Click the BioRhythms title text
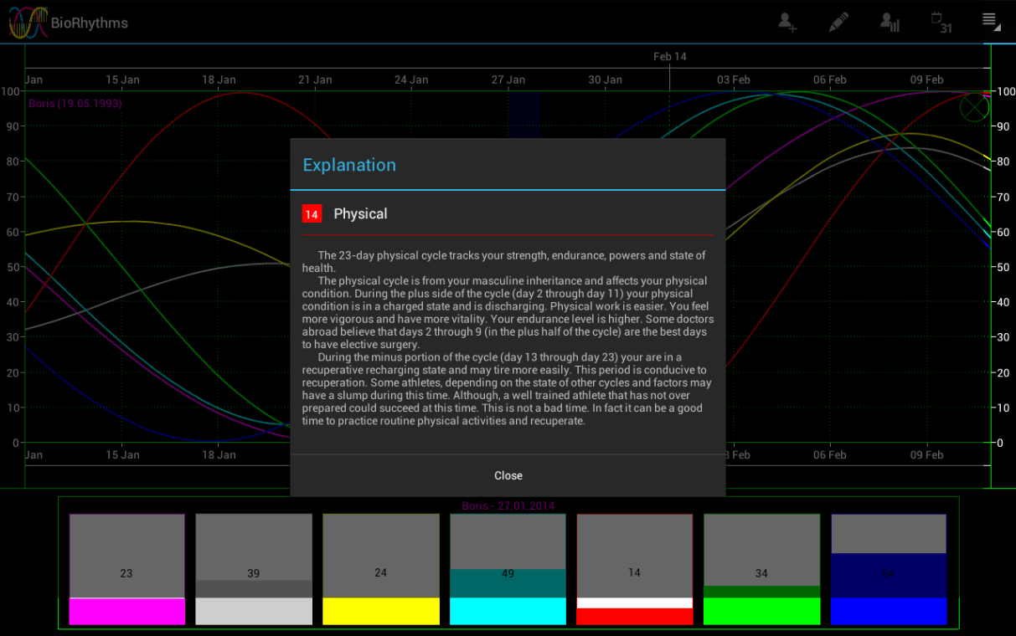Image resolution: width=1016 pixels, height=636 pixels. (x=90, y=23)
